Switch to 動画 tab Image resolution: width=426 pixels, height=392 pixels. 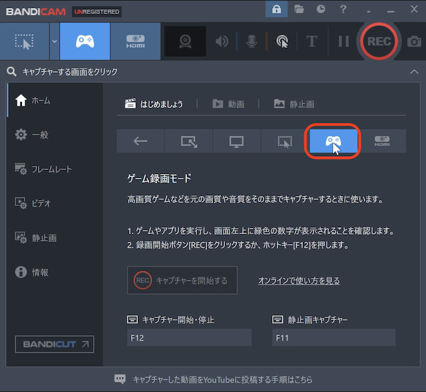click(228, 104)
